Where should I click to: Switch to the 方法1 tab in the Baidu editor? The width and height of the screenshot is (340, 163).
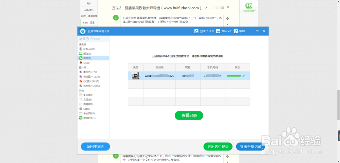pyautogui.click(x=89, y=16)
